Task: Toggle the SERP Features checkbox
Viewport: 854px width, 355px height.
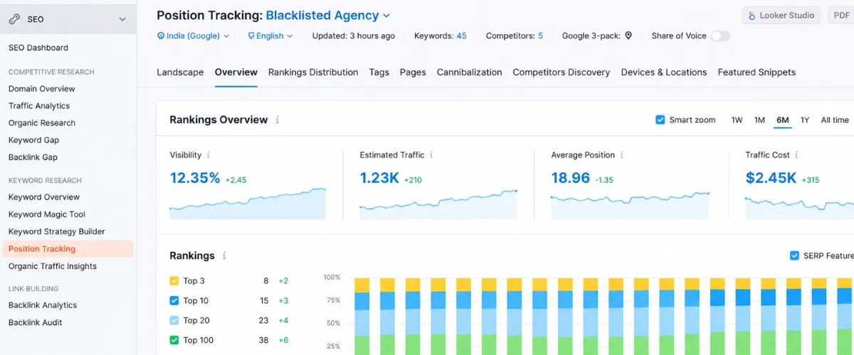Action: point(794,256)
